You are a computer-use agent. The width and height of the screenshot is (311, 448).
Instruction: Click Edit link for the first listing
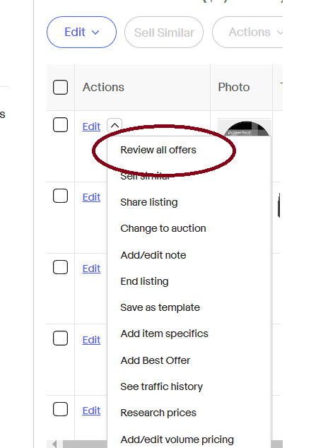(x=91, y=126)
